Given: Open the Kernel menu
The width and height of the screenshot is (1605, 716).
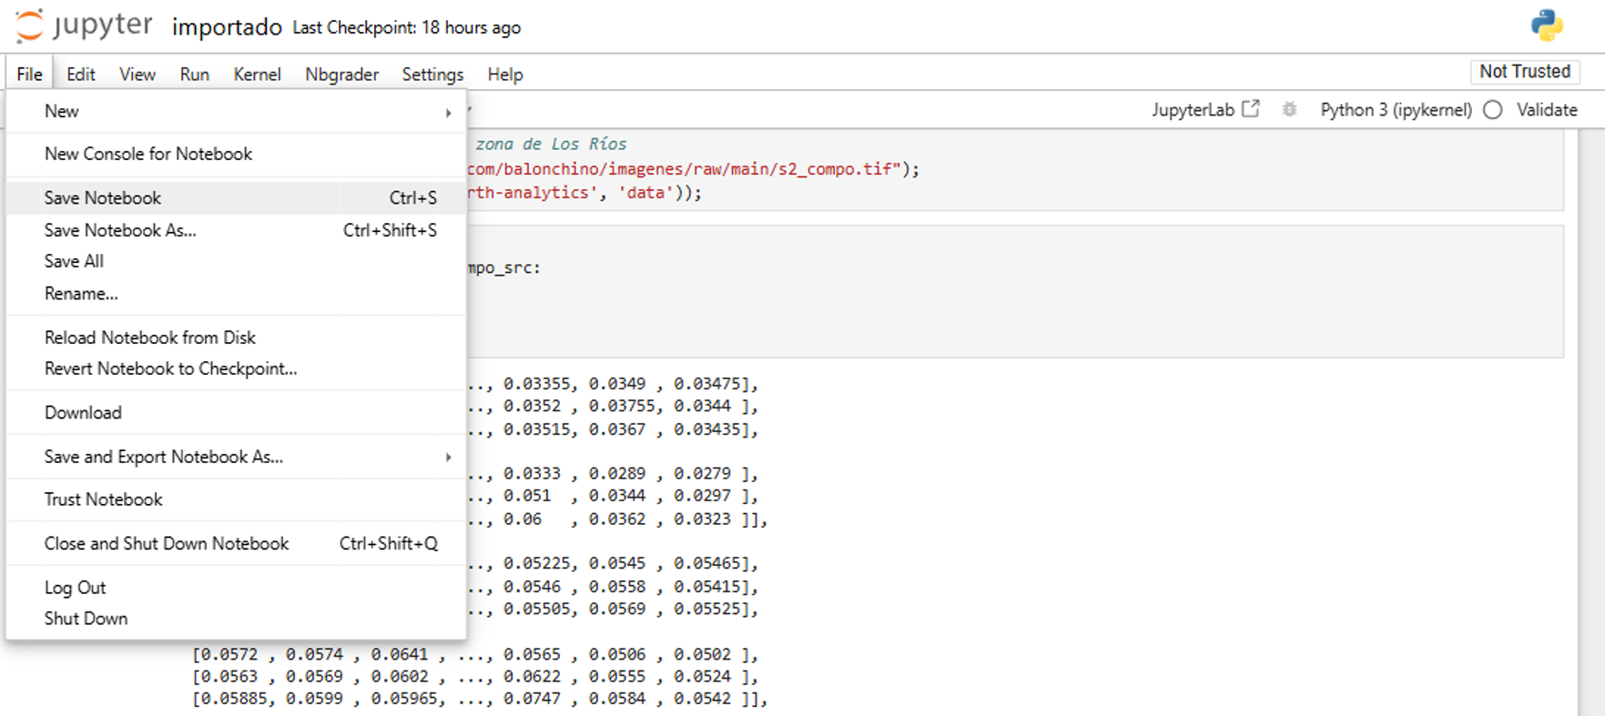Looking at the screenshot, I should [x=257, y=75].
